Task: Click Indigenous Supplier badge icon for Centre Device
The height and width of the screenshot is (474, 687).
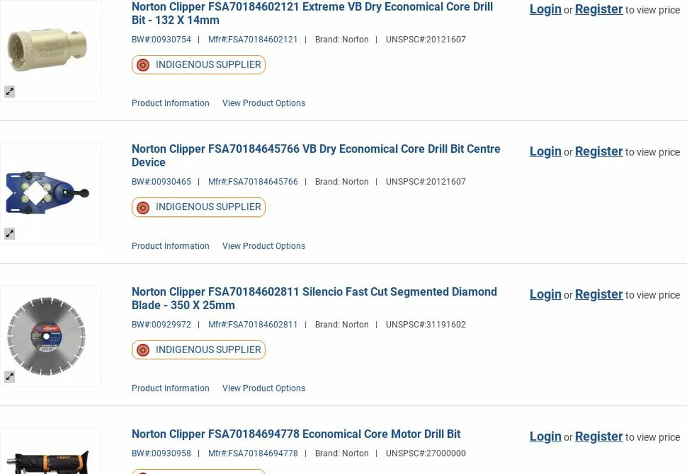Action: click(x=143, y=207)
